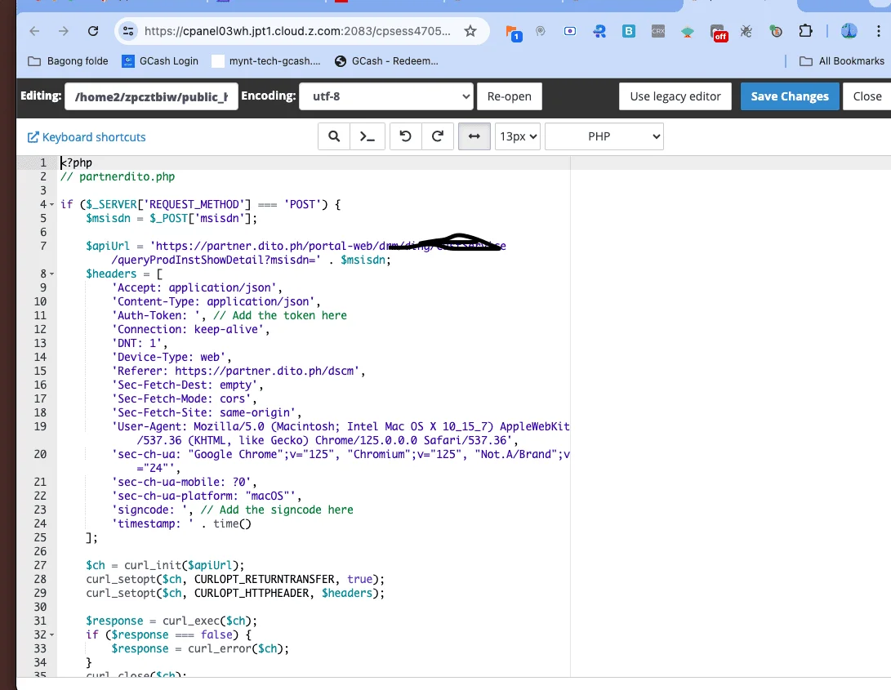This screenshot has width=891, height=690.
Task: Click the blue Python-like extension icon
Action: 599,31
